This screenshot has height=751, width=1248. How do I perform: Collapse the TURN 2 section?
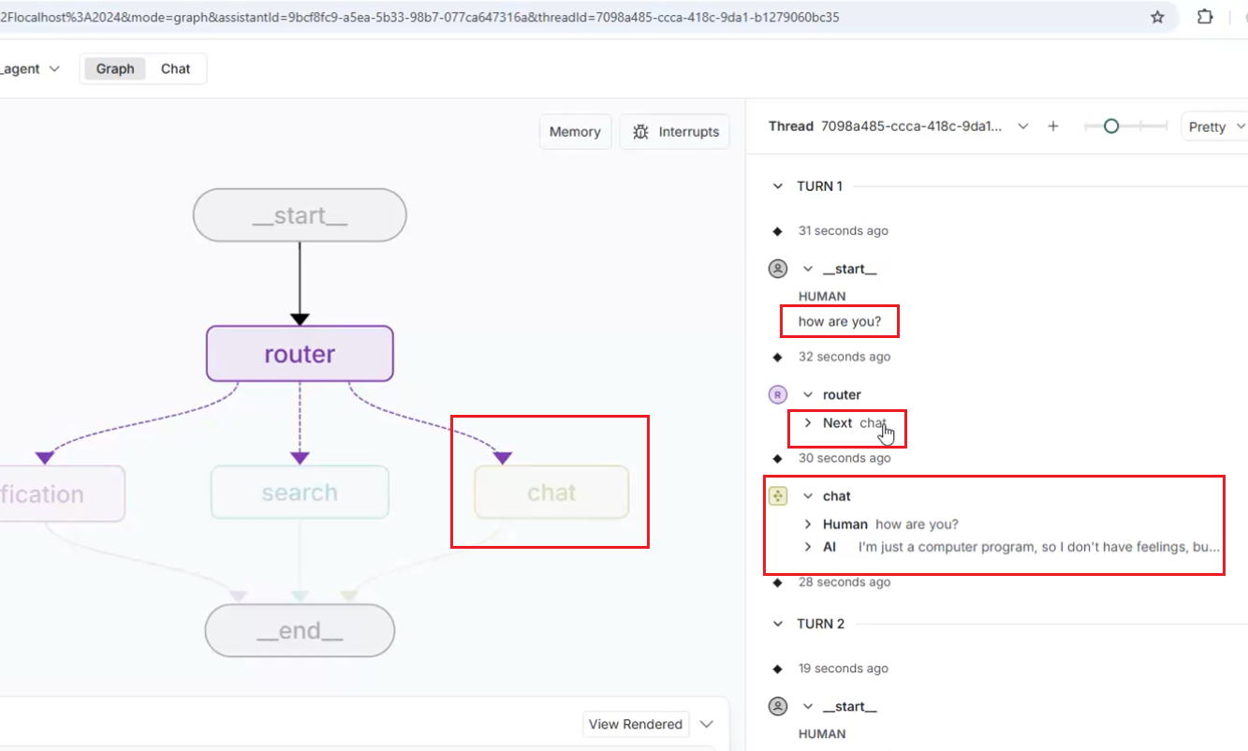(x=777, y=624)
